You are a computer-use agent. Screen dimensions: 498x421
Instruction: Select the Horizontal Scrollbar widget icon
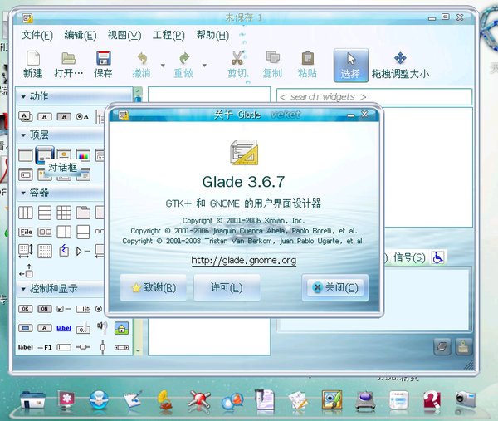pos(122,347)
